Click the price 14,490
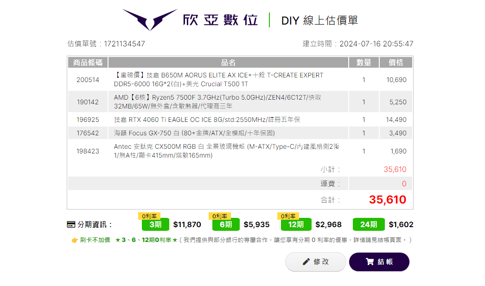Viewport: 485px width, 286px height. tap(396, 120)
